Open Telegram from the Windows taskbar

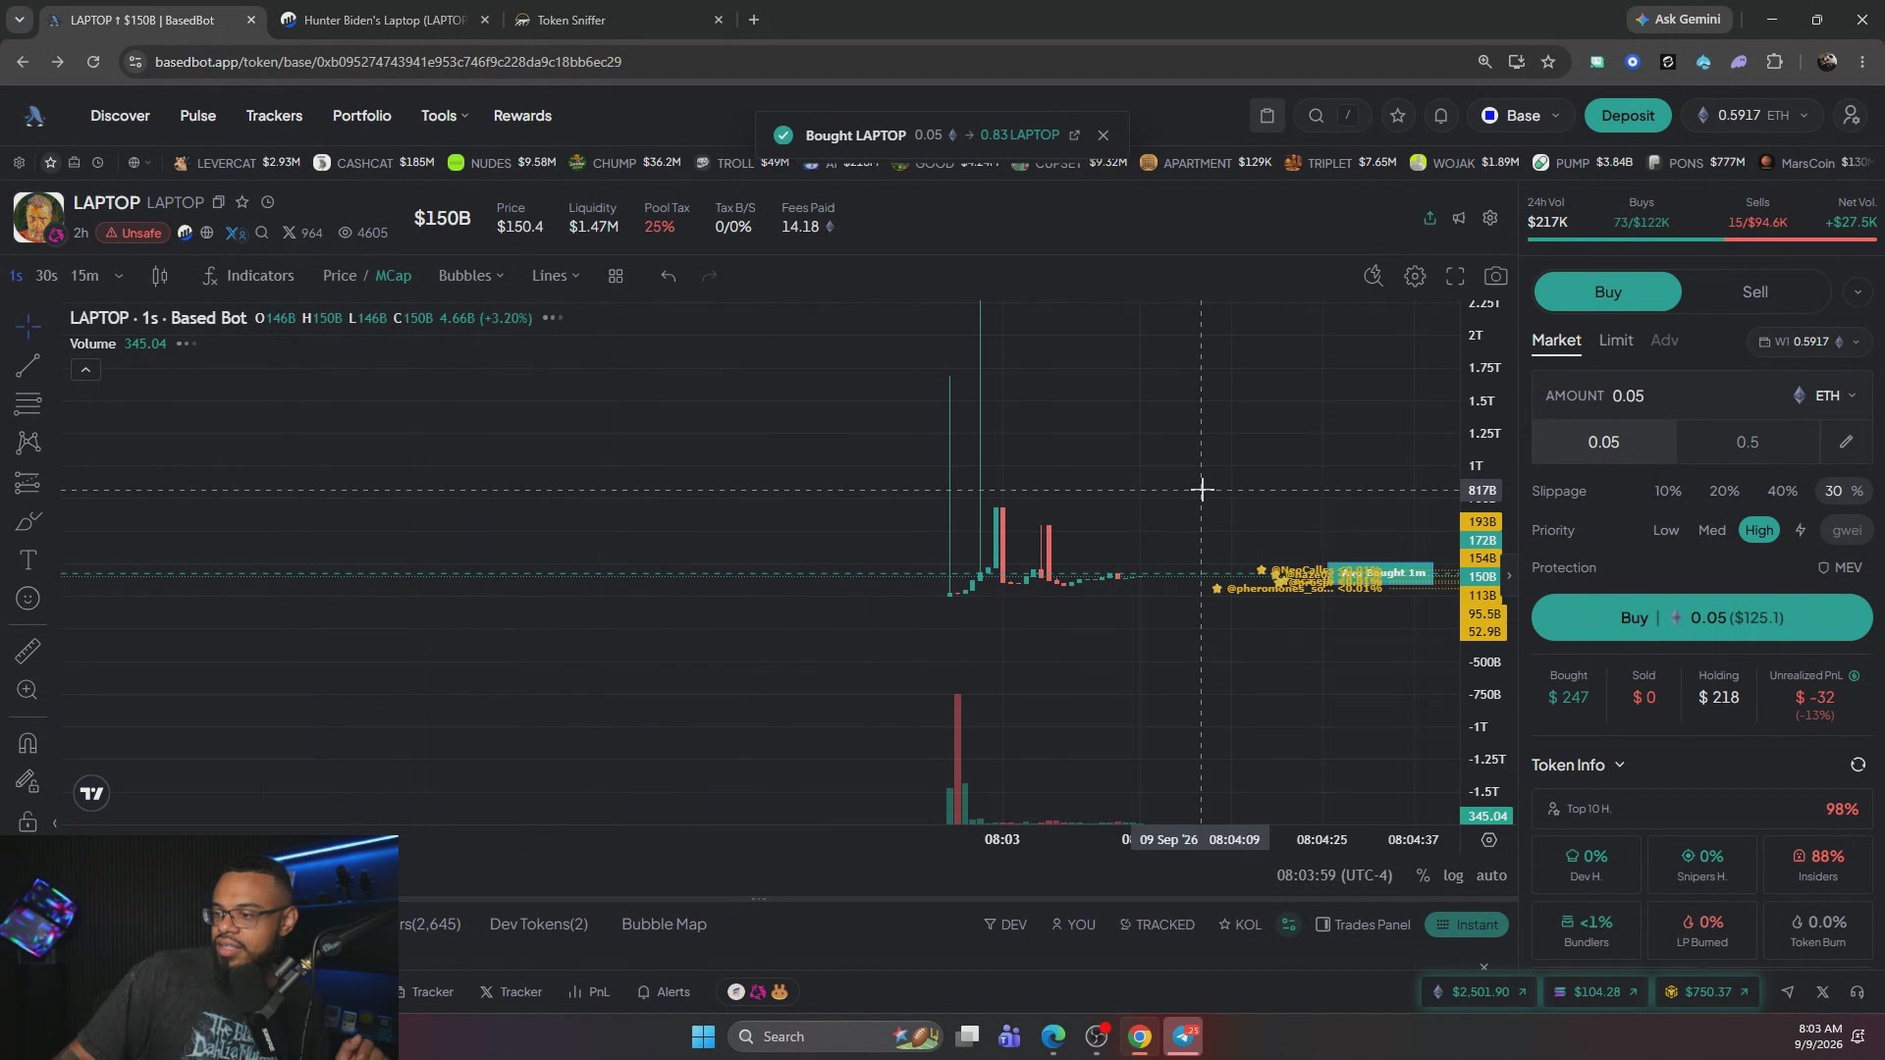tap(1183, 1036)
